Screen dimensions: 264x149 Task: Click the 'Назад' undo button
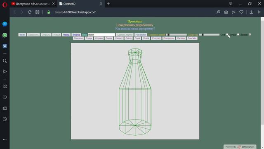[66, 35]
